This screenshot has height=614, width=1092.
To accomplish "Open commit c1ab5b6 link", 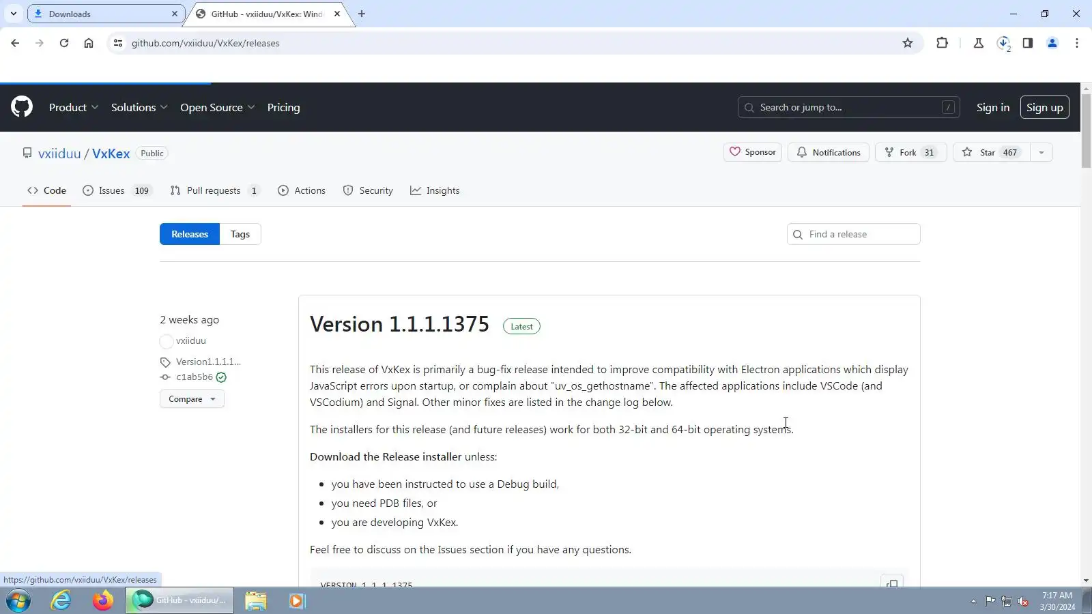I will (195, 377).
